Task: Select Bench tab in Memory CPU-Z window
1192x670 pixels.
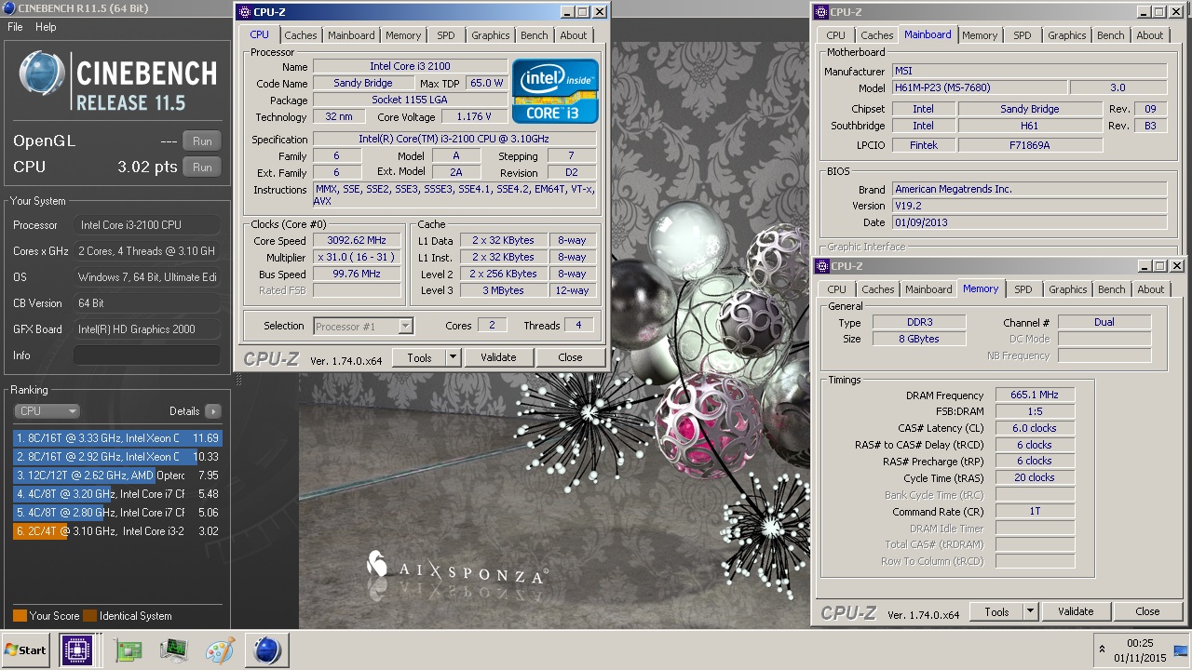Action: (x=1111, y=289)
